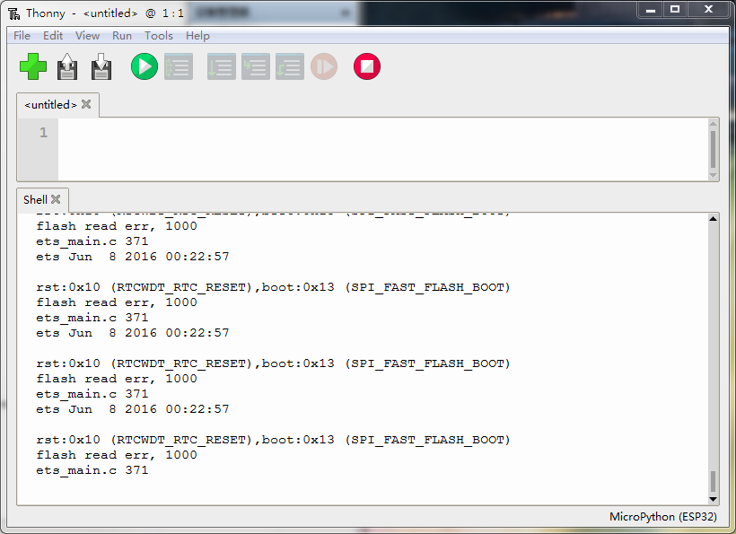Start debugging the script
The image size is (736, 534).
[178, 66]
